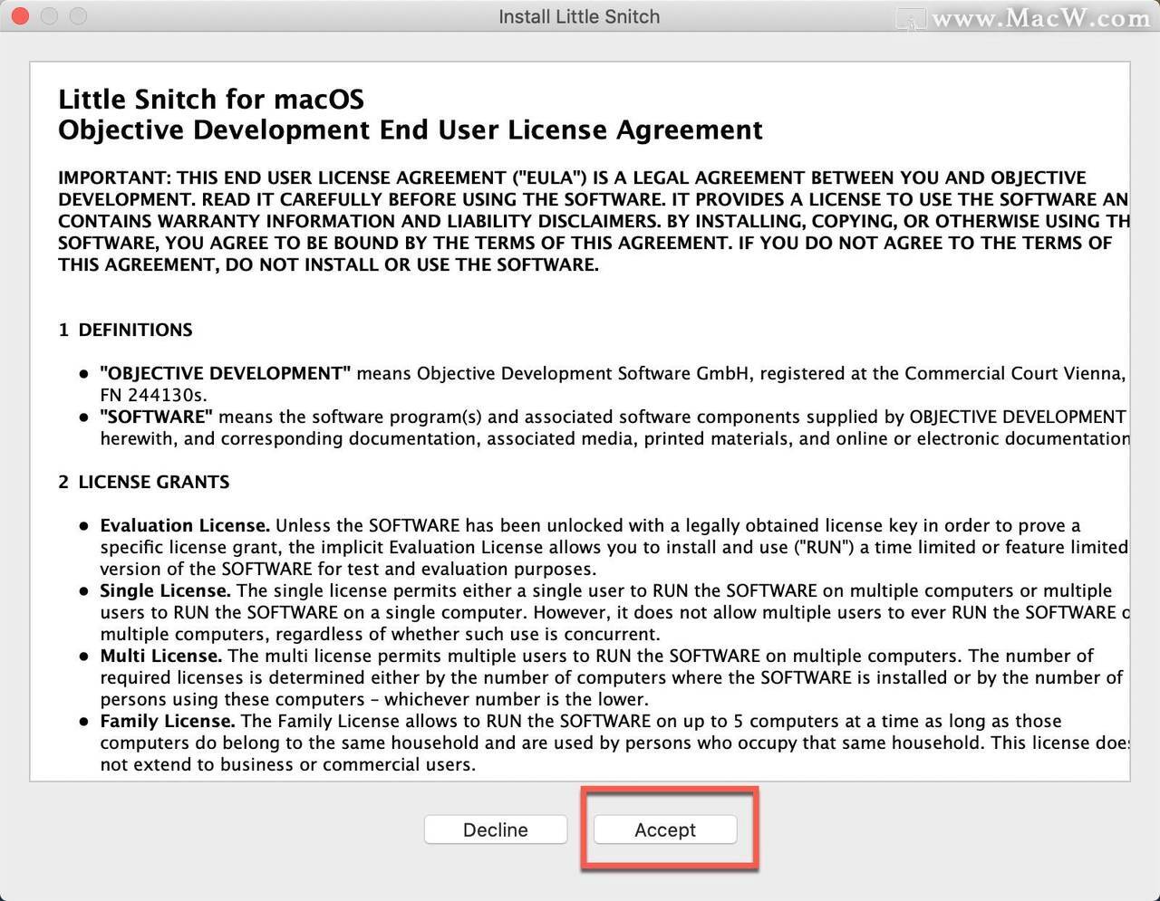Viewport: 1160px width, 901px height.
Task: Click the bold '"SOFTWARE"' definition term
Action: [157, 417]
